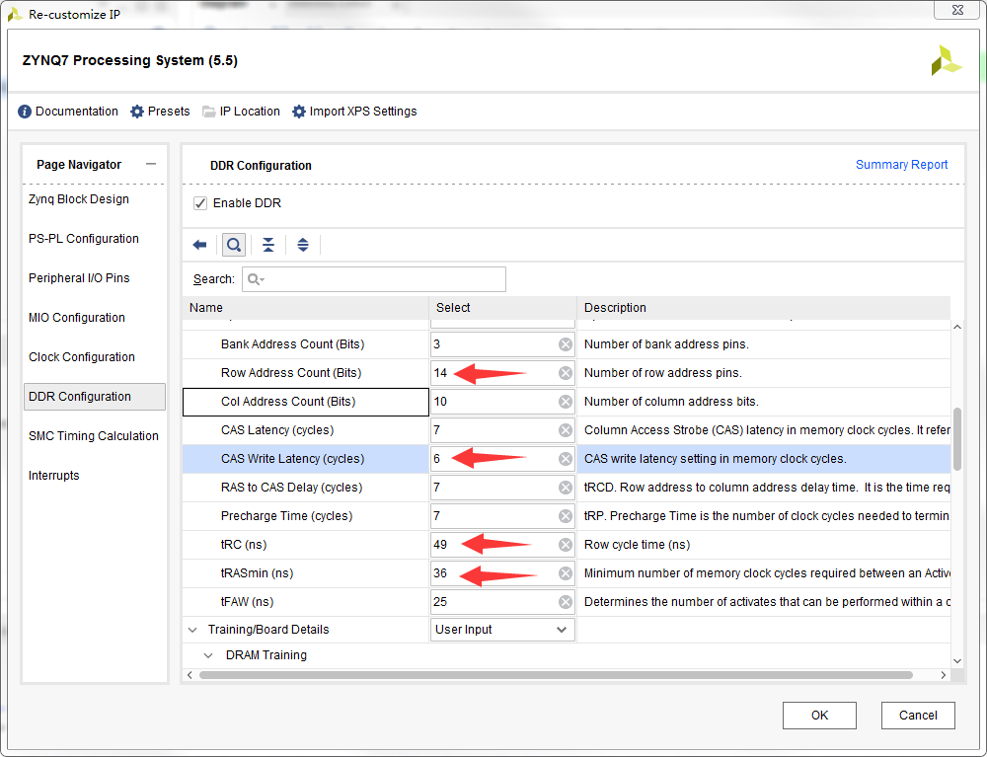Clear the CAS Latency value
987x757 pixels.
(x=566, y=430)
